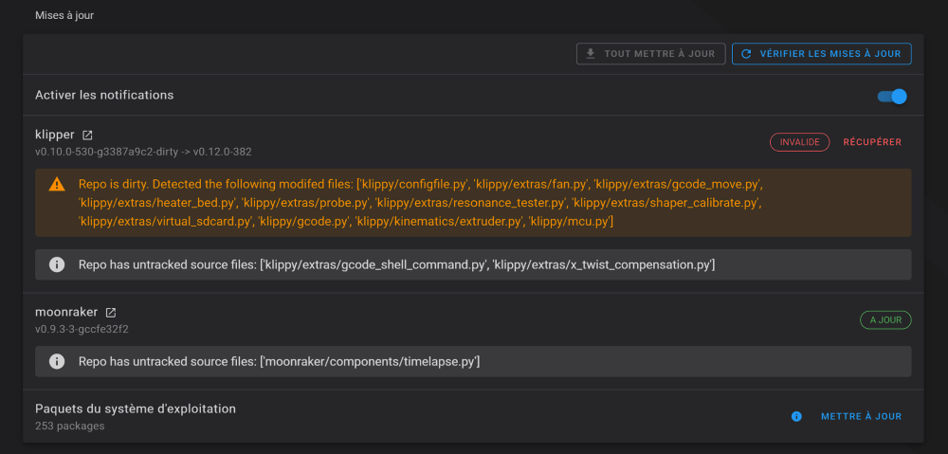
Task: Click the Mises à jour heading
Action: click(64, 15)
